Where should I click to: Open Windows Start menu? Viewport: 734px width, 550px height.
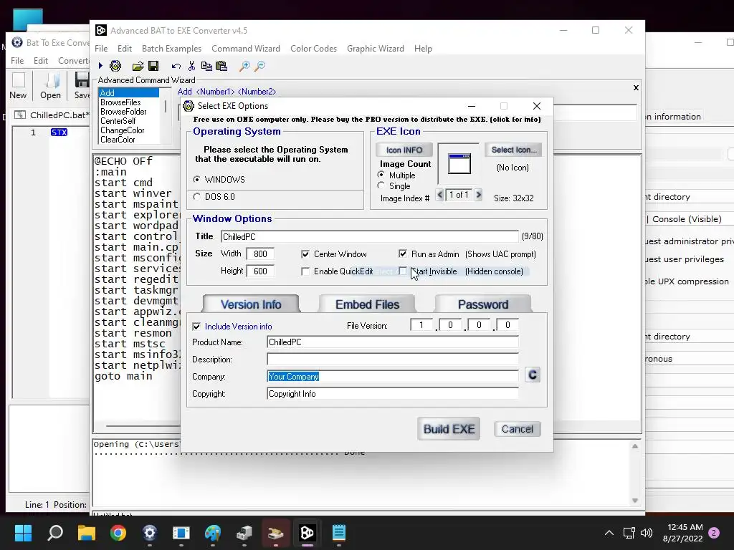coord(23,533)
